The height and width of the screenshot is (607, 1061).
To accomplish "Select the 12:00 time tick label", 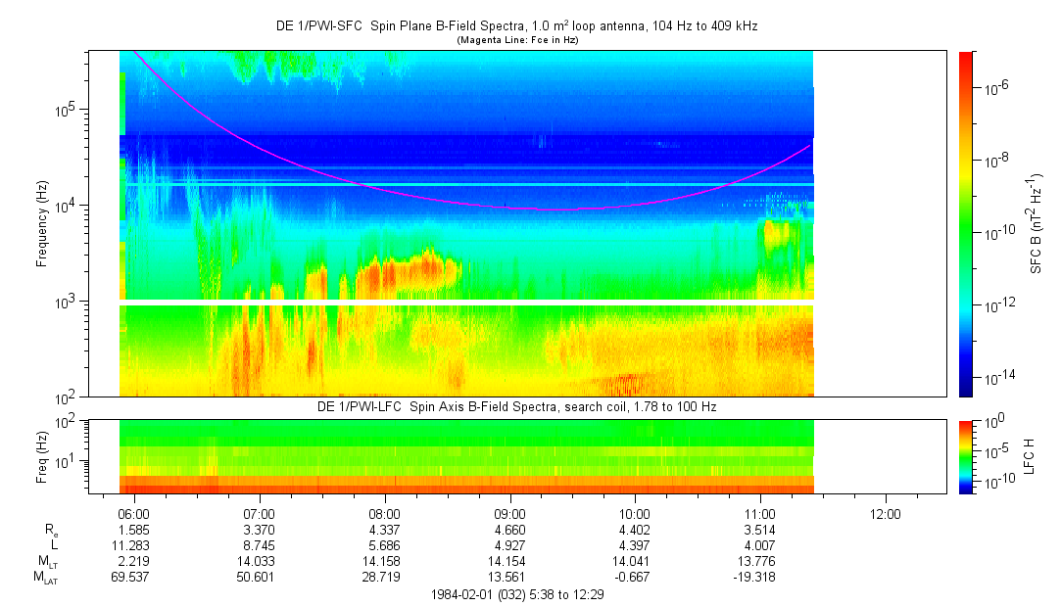I will (886, 513).
